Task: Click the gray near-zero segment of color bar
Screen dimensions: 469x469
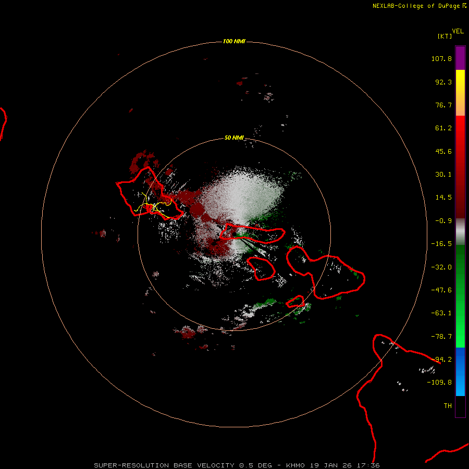Action: coord(460,232)
